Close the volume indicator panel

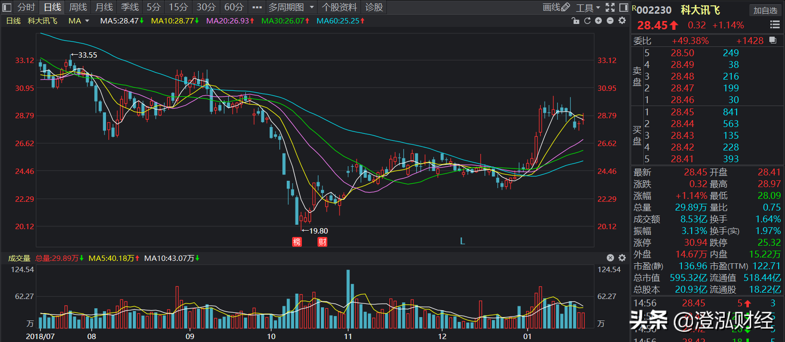click(610, 258)
